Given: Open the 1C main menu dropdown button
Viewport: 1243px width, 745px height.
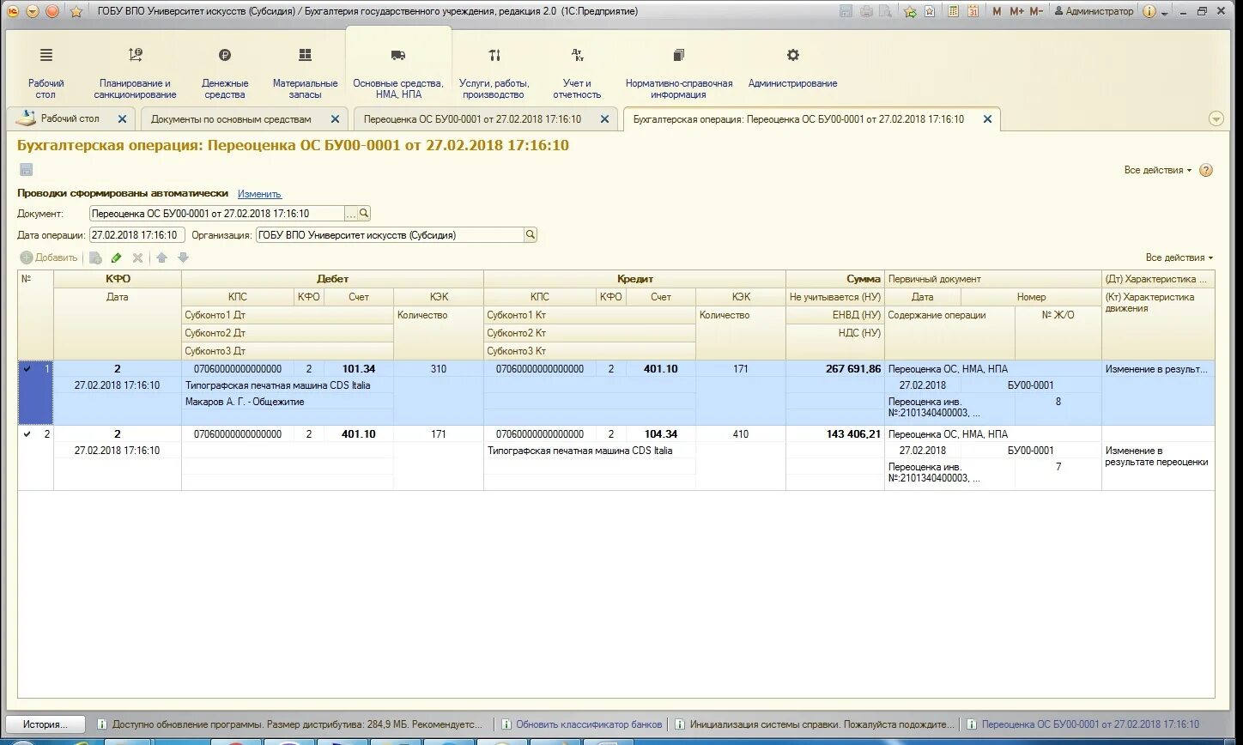Looking at the screenshot, I should pyautogui.click(x=33, y=11).
